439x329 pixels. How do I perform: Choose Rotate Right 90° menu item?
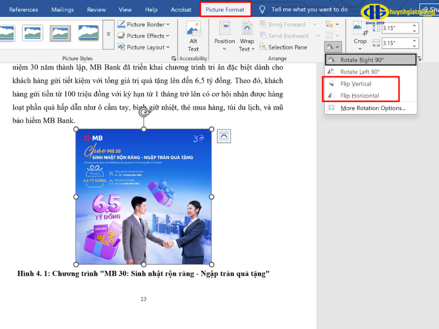click(371, 60)
